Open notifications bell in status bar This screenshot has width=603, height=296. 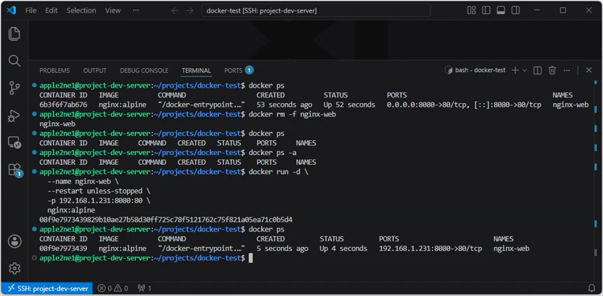coord(592,288)
